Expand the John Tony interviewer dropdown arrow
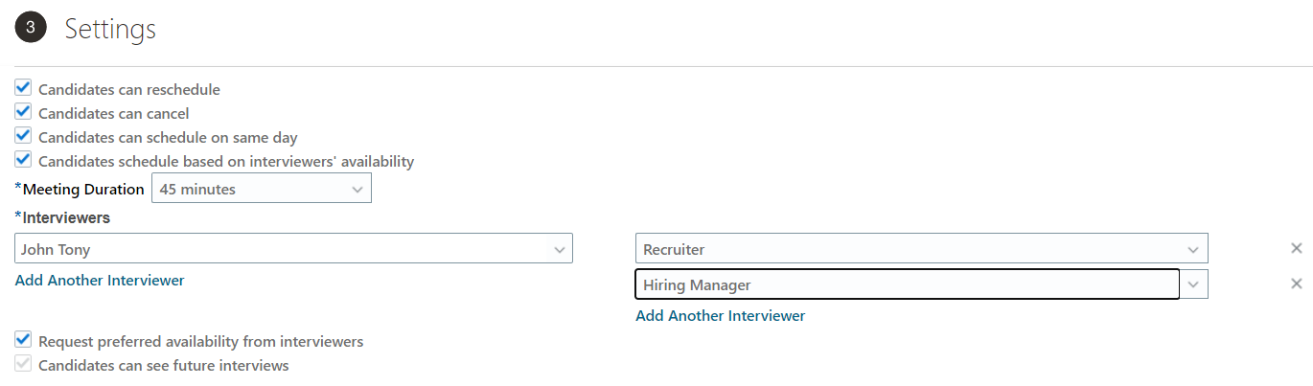Viewport: 1313px width, 386px height. click(560, 249)
